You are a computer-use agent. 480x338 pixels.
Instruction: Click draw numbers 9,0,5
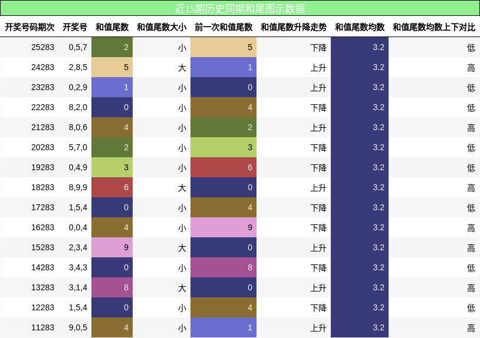pos(78,327)
